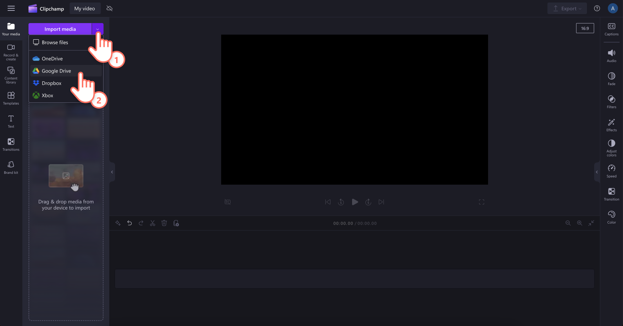Play the video preview
Screen dimensions: 623x326
[355, 202]
